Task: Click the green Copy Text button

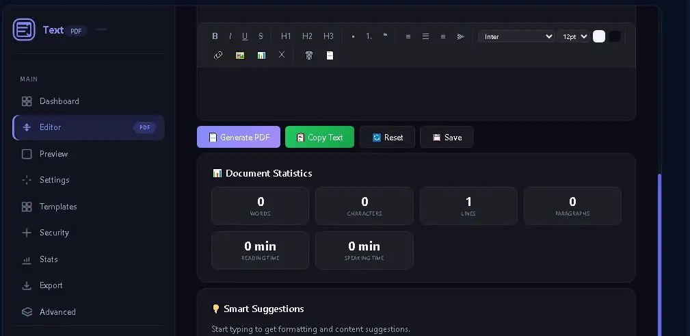Action: (x=319, y=137)
